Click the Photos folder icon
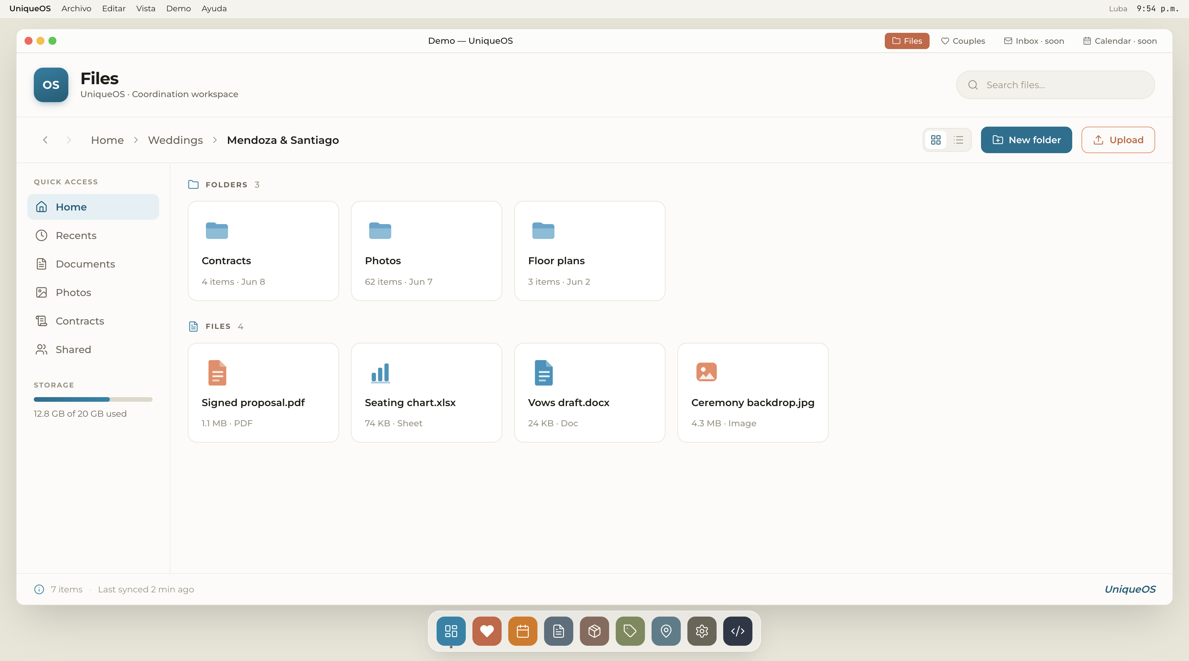The image size is (1189, 661). (380, 231)
